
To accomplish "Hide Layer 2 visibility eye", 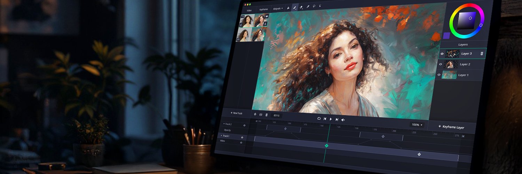I will tap(440, 64).
